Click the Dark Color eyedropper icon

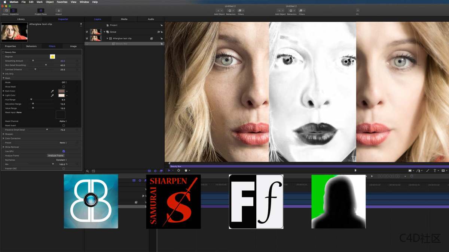(53, 91)
